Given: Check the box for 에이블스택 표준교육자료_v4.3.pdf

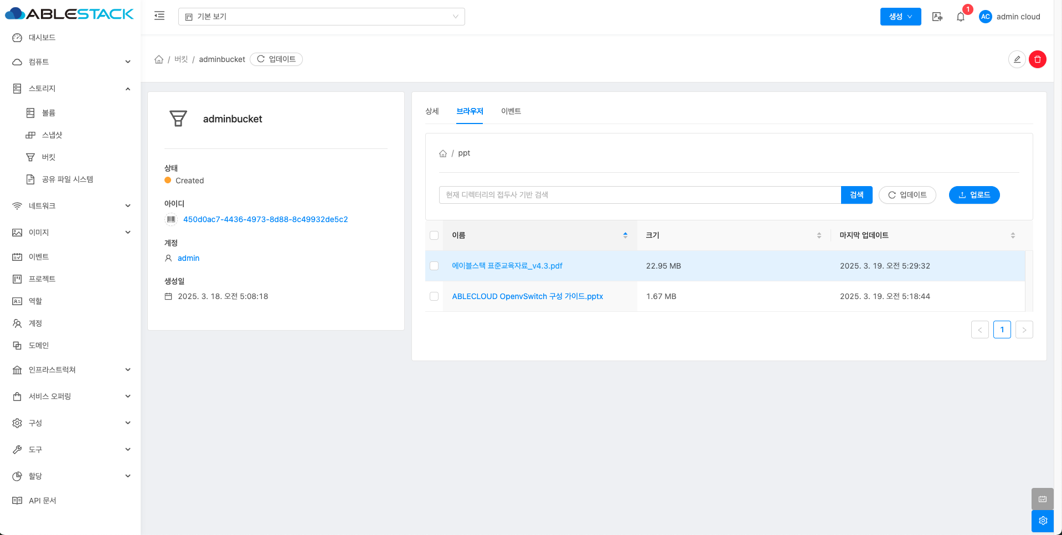Looking at the screenshot, I should pyautogui.click(x=434, y=266).
